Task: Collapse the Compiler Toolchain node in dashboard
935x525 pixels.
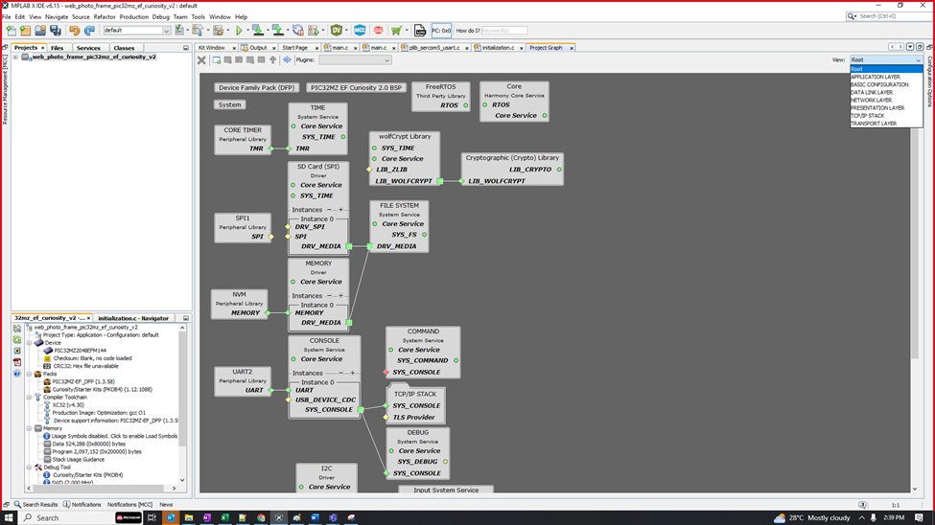Action: (29, 397)
